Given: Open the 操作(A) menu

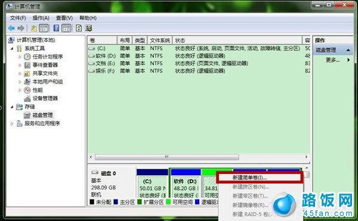Looking at the screenshot, I should click(x=41, y=18).
